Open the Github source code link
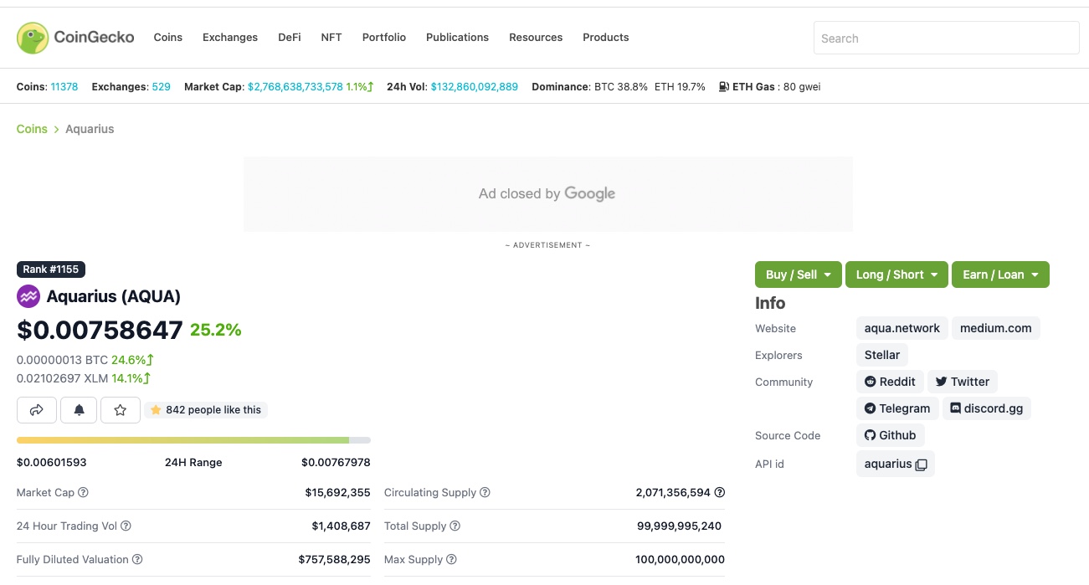1089x585 pixels. pos(891,435)
